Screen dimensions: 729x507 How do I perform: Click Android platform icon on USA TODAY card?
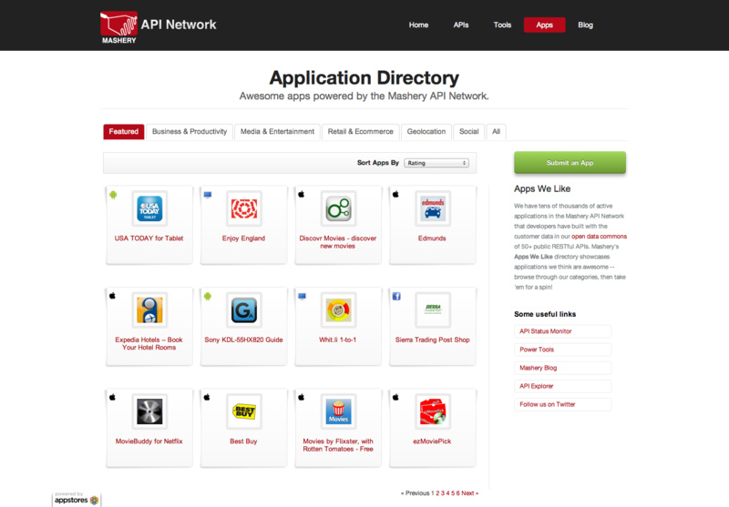coord(113,195)
